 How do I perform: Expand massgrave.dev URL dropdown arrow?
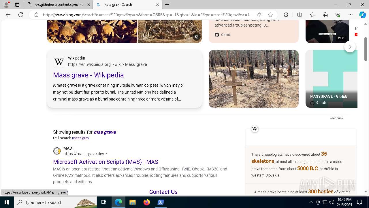(x=106, y=154)
